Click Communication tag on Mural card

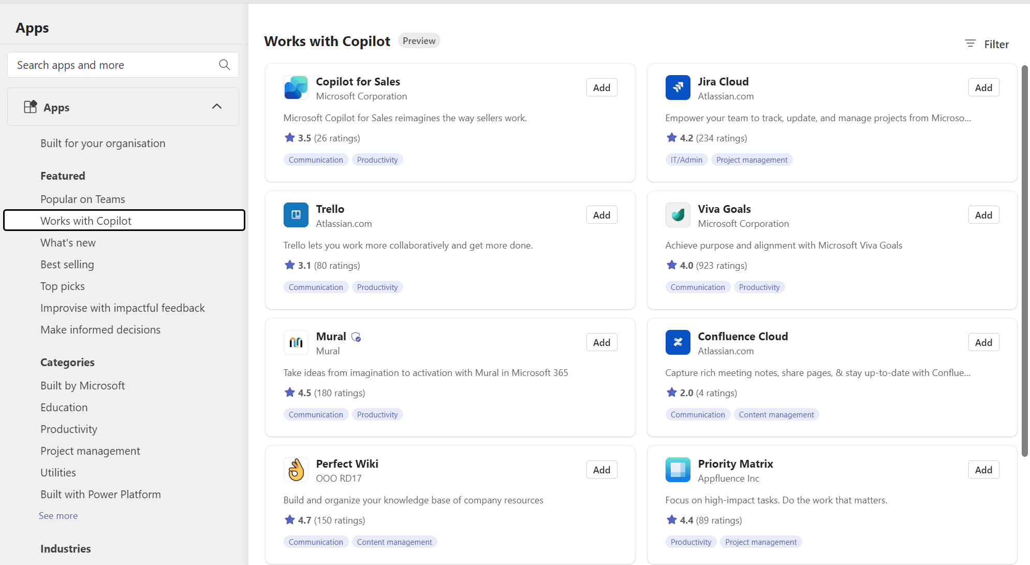(x=316, y=415)
